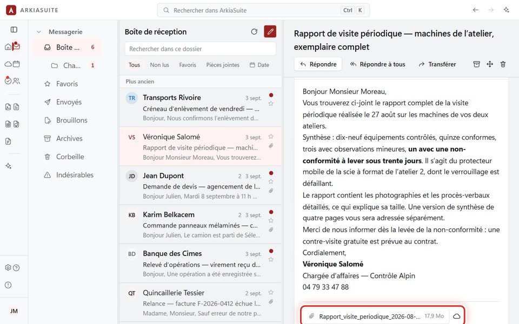
Task: Delete the open message with trash icon
Action: (x=503, y=64)
